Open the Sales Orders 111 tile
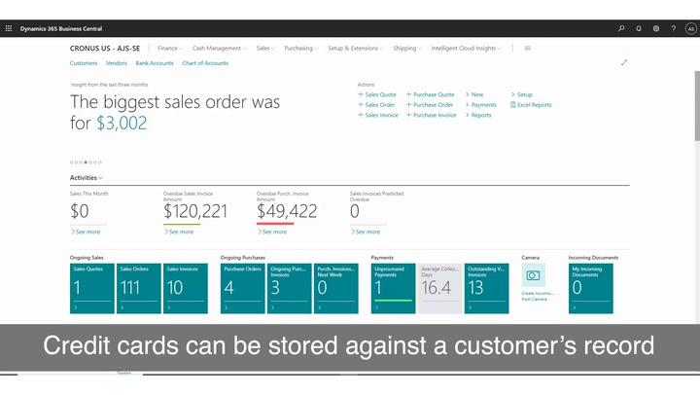 (x=138, y=287)
